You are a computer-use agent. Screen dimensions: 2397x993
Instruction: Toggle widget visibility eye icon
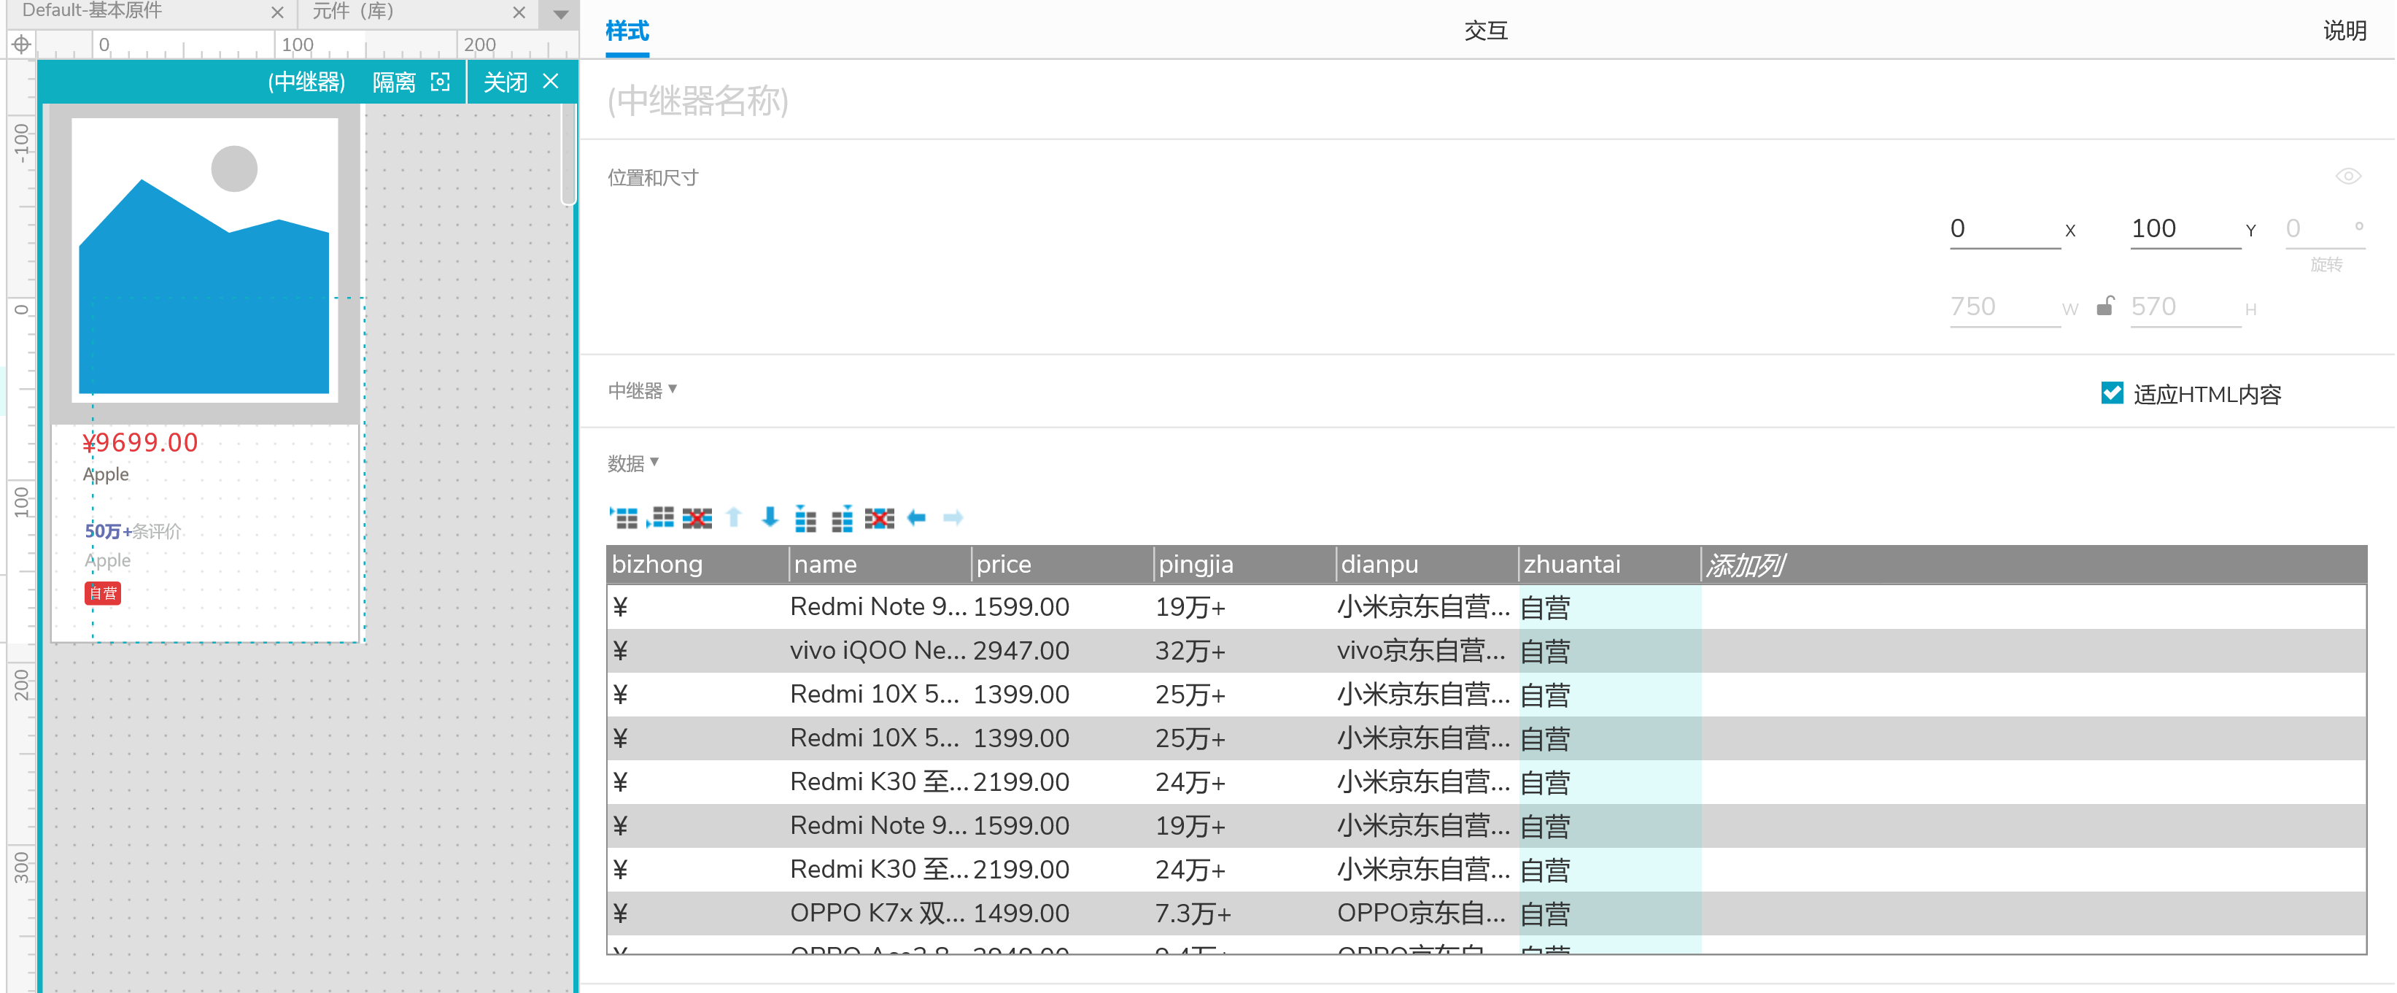(x=2347, y=176)
